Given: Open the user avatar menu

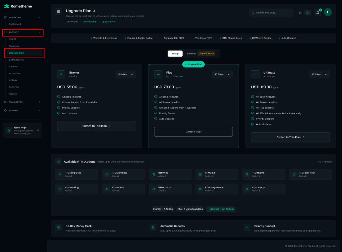Looking at the screenshot, I should click(328, 12).
